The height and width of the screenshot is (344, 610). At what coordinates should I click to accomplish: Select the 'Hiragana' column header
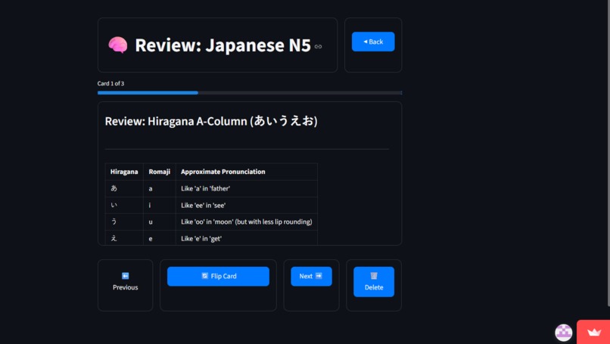124,172
